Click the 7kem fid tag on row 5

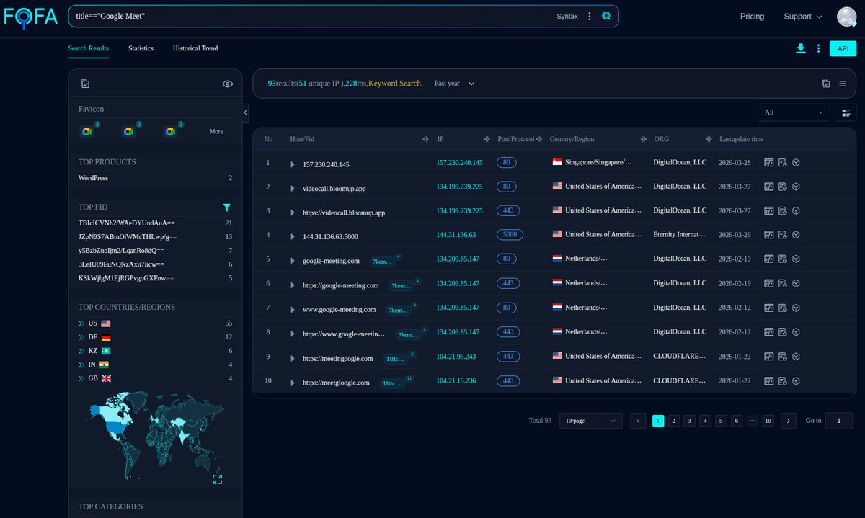point(382,261)
